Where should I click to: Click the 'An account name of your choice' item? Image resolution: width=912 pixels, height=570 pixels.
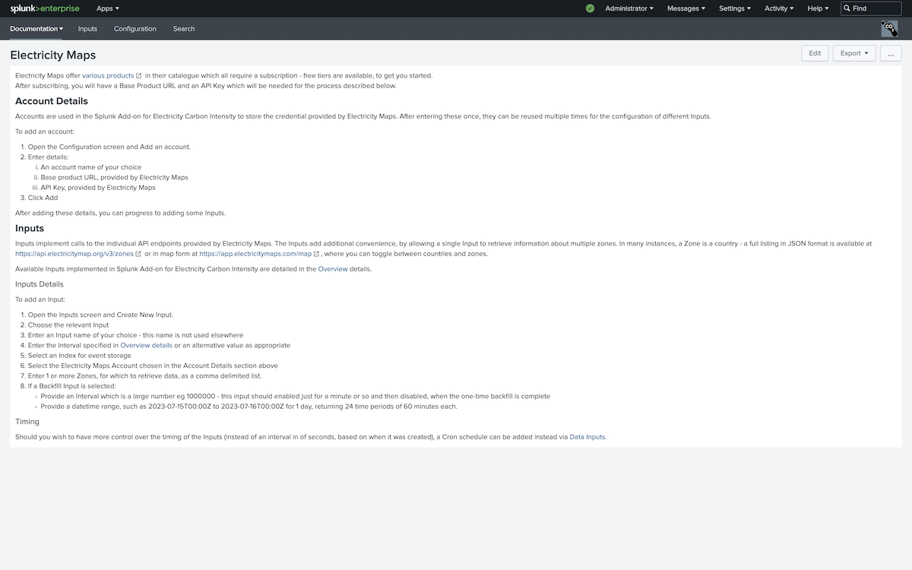pos(91,167)
